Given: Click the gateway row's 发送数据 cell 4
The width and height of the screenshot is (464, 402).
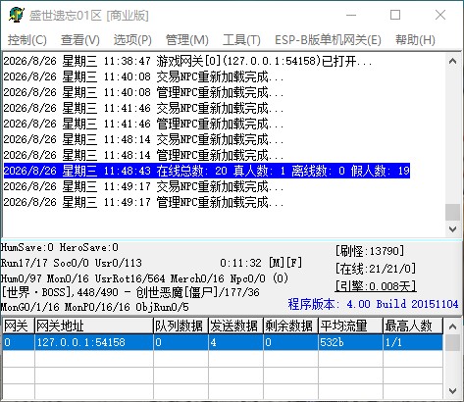Looking at the screenshot, I should (235, 342).
